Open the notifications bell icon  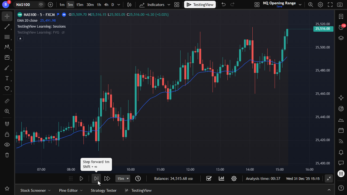pos(341,152)
